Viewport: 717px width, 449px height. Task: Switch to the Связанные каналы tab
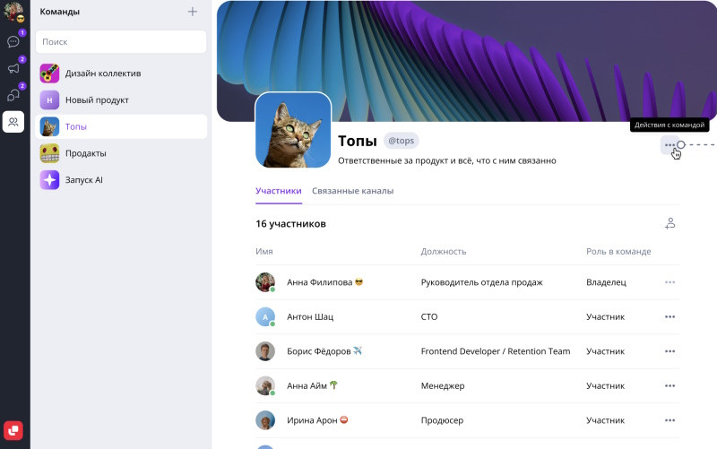click(352, 191)
